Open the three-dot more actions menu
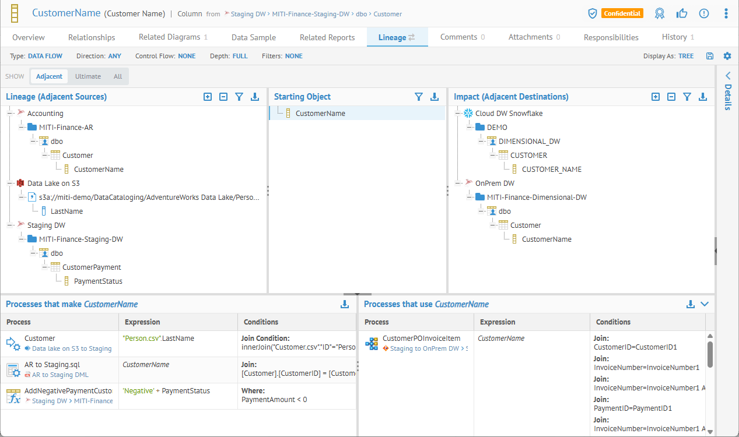 (726, 13)
